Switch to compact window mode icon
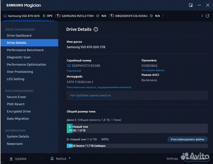 pos(190,5)
